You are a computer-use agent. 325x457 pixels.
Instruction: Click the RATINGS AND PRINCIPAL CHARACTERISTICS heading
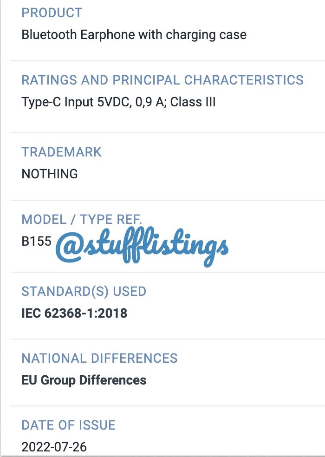[x=162, y=80]
